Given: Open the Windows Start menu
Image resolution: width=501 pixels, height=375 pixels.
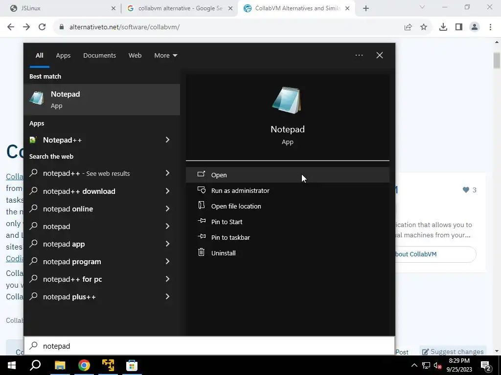Looking at the screenshot, I should pos(12,365).
